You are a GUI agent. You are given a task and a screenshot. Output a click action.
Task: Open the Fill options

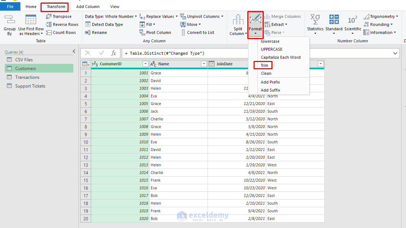coord(147,24)
